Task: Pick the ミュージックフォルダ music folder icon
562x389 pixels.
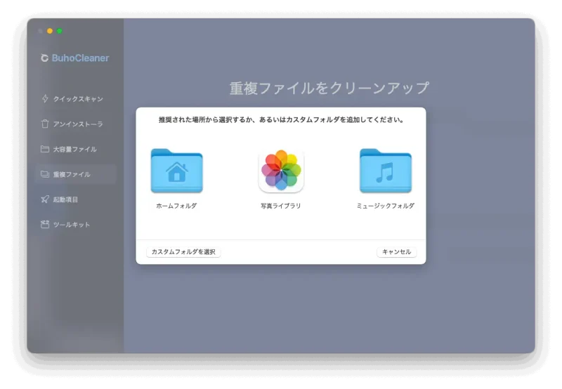Action: coord(386,171)
